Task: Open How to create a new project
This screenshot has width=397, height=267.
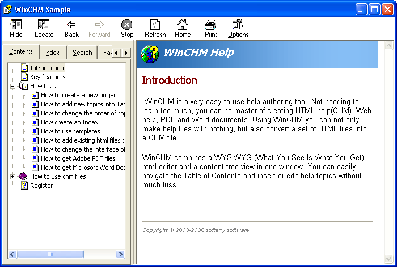Action: pyautogui.click(x=80, y=95)
